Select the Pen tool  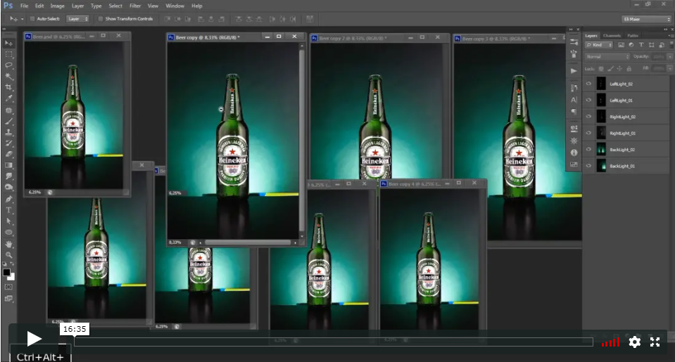point(8,199)
